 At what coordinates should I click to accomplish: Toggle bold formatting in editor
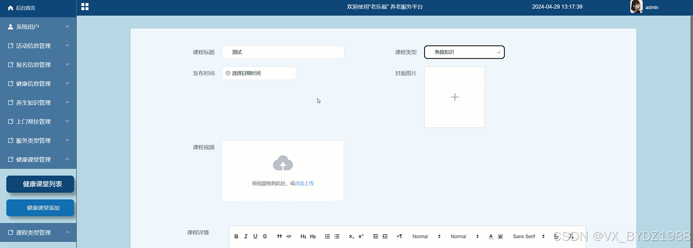(x=236, y=236)
